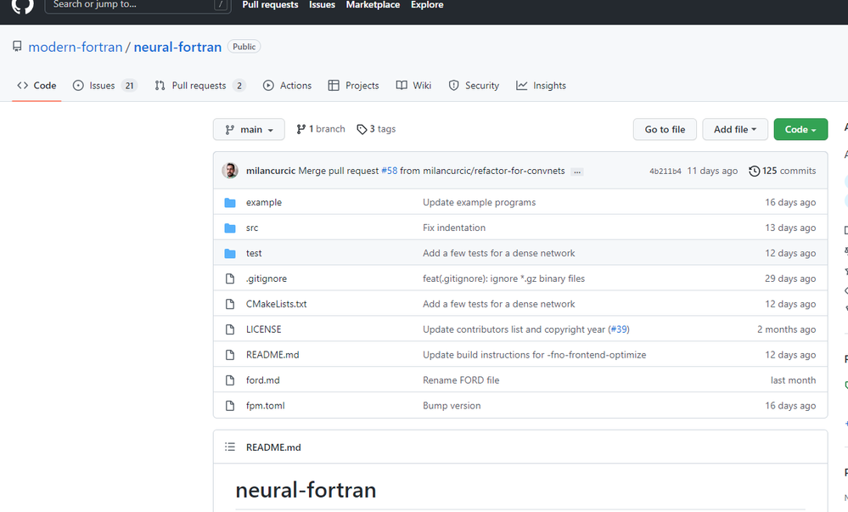Click the LICENSE file icon
Image resolution: width=848 pixels, height=512 pixels.
coord(230,329)
